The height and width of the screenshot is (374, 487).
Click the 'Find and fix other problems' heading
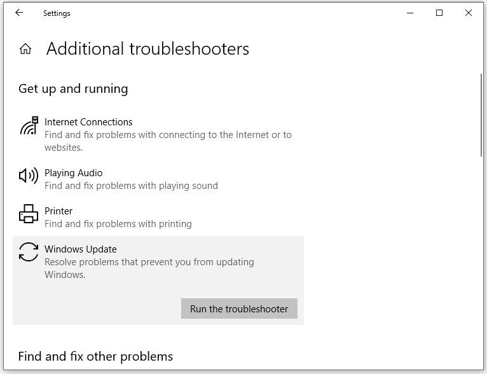coord(95,356)
